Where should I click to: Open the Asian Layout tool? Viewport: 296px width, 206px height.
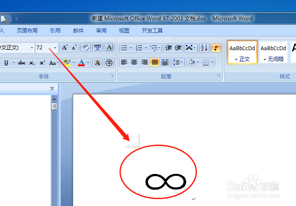click(x=190, y=48)
